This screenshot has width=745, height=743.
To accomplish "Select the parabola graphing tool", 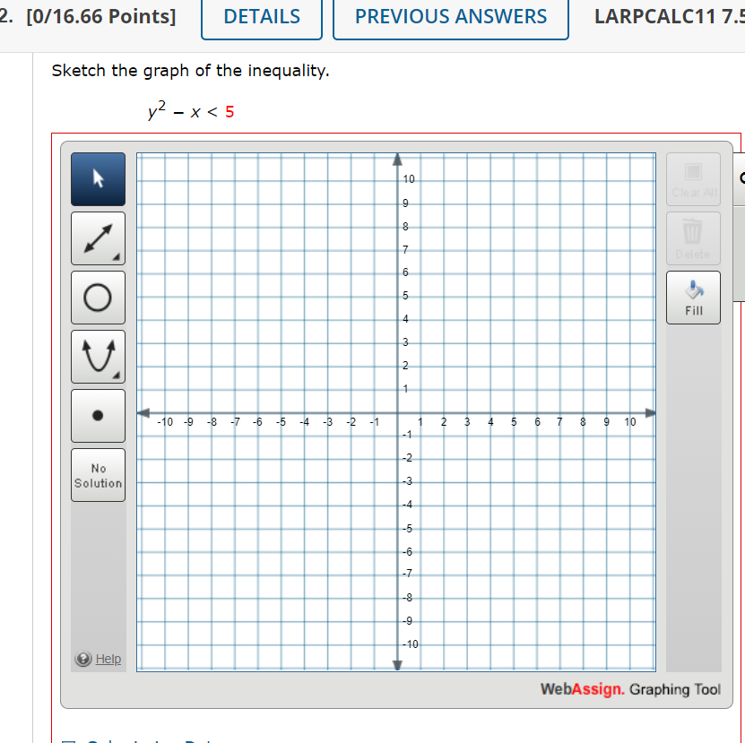I will coord(98,356).
